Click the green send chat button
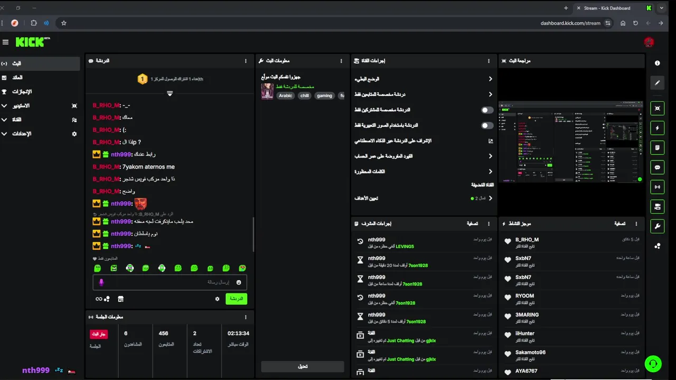 tap(236, 299)
